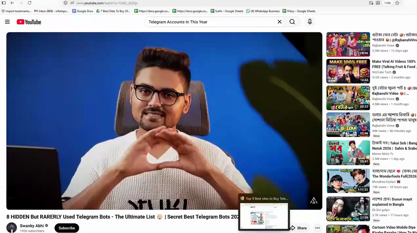Open Dusun mayit explained in Bangla title

pyautogui.click(x=392, y=202)
